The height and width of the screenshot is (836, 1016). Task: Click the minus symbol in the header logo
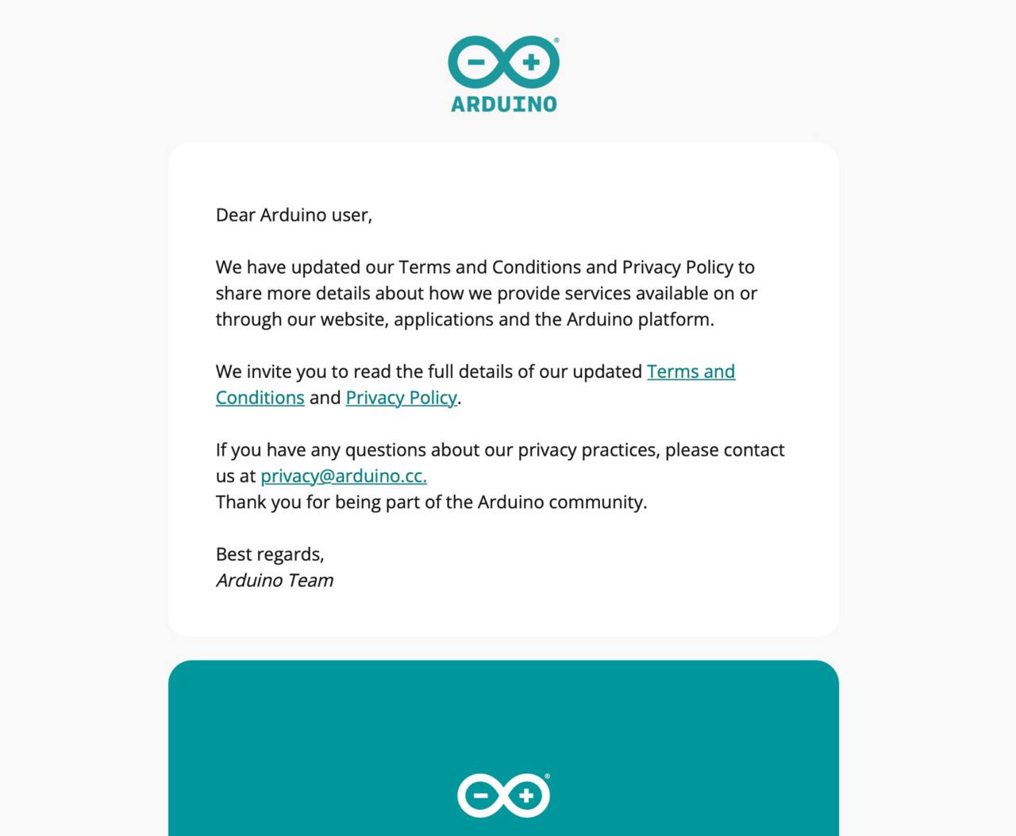pos(475,62)
